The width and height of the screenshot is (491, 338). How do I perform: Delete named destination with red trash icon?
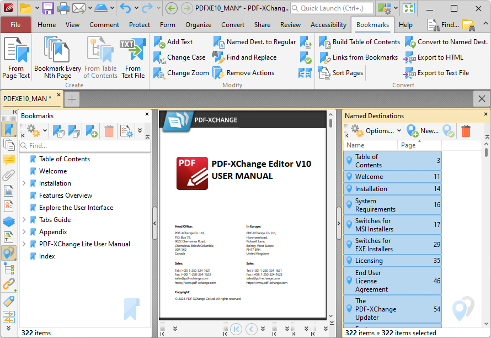[466, 131]
